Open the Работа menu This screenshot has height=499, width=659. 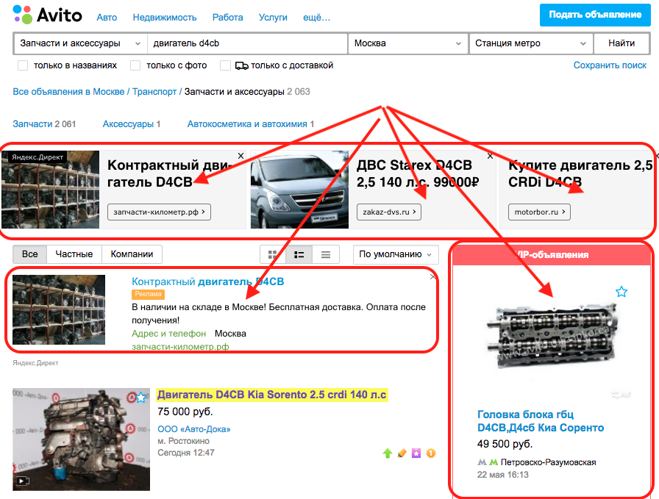(228, 18)
